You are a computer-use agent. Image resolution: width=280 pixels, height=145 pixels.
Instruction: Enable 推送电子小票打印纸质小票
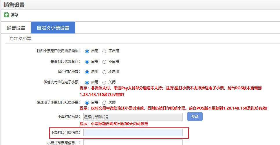pyautogui.click(x=87, y=103)
